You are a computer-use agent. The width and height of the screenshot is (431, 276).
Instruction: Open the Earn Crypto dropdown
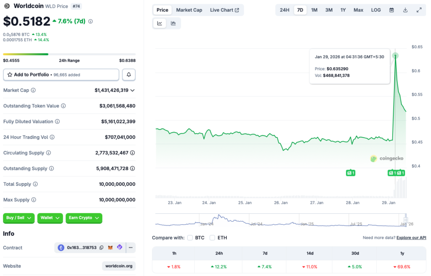[84, 218]
